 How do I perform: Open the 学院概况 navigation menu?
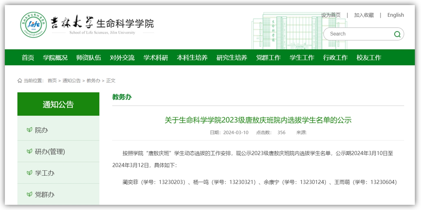[x=55, y=58]
